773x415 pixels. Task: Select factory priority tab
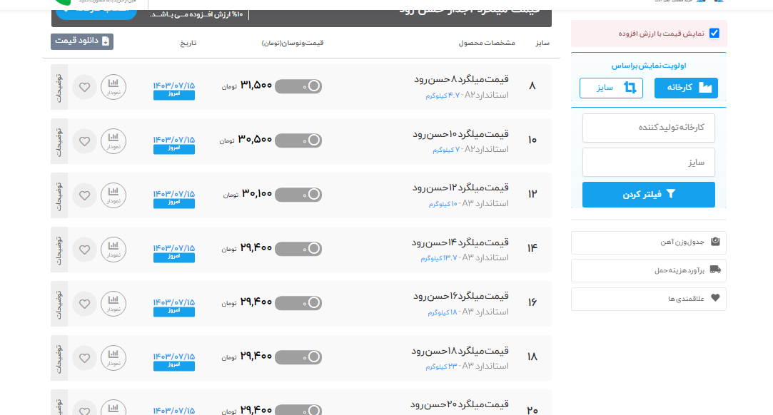[x=686, y=88]
